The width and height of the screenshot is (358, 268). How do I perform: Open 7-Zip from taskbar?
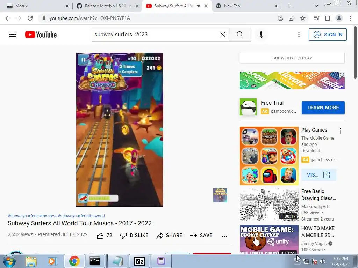click(x=139, y=261)
